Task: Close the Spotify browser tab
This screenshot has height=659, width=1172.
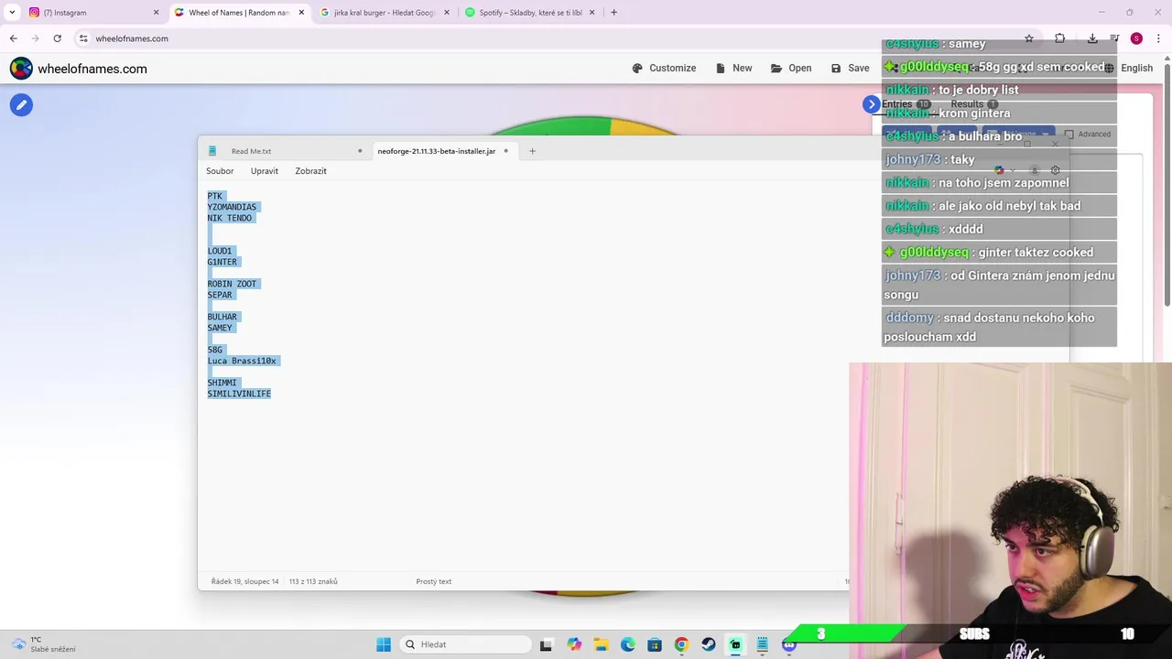Action: 591,13
